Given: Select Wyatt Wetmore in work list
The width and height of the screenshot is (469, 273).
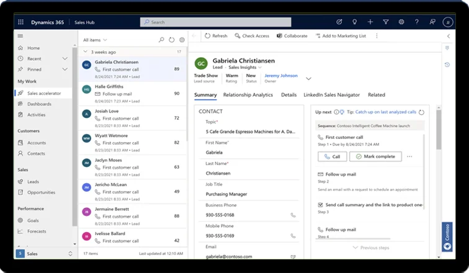Looking at the screenshot, I should coord(132,143).
